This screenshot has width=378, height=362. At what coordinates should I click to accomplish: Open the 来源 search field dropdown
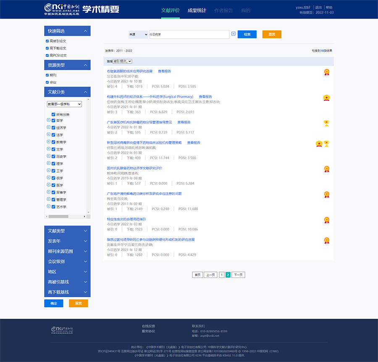click(x=138, y=34)
